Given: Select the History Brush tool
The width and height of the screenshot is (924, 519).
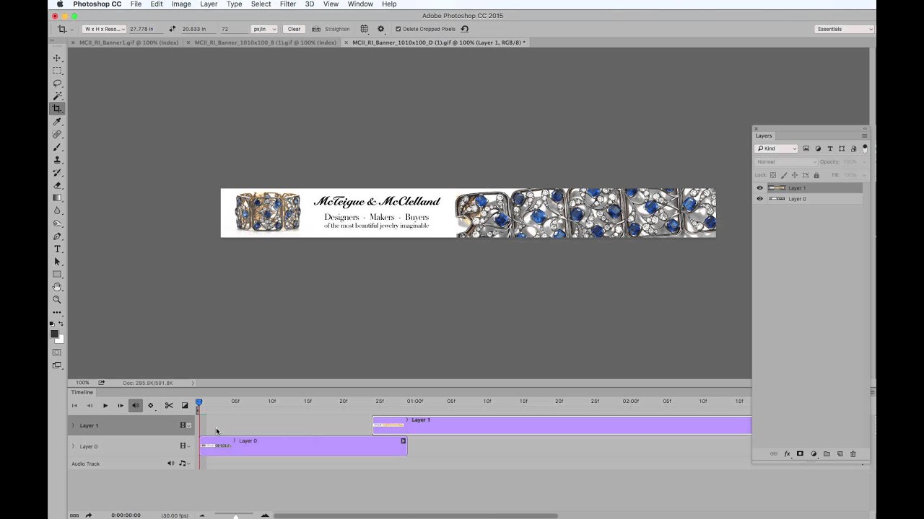Looking at the screenshot, I should click(57, 173).
